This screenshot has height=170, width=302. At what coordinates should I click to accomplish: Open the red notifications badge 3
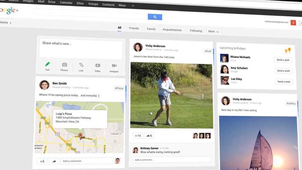click(293, 23)
